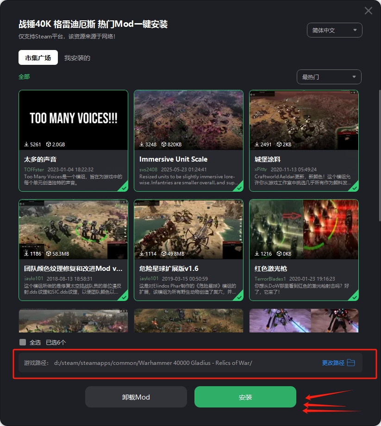This screenshot has width=381, height=426.
Task: Click the download icon next to 1216
Action: coord(256,253)
